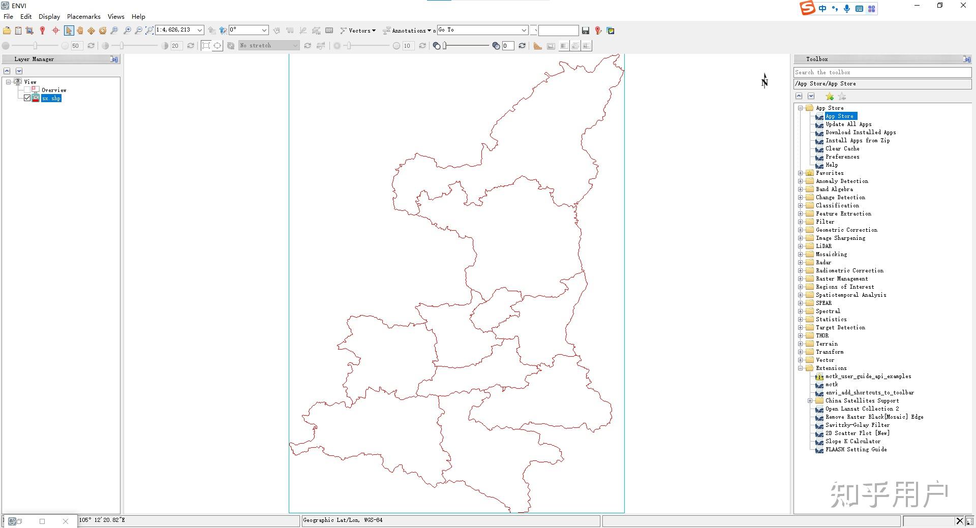Click the North Up blue arrow icon
The height and width of the screenshot is (528, 976).
pos(223,30)
